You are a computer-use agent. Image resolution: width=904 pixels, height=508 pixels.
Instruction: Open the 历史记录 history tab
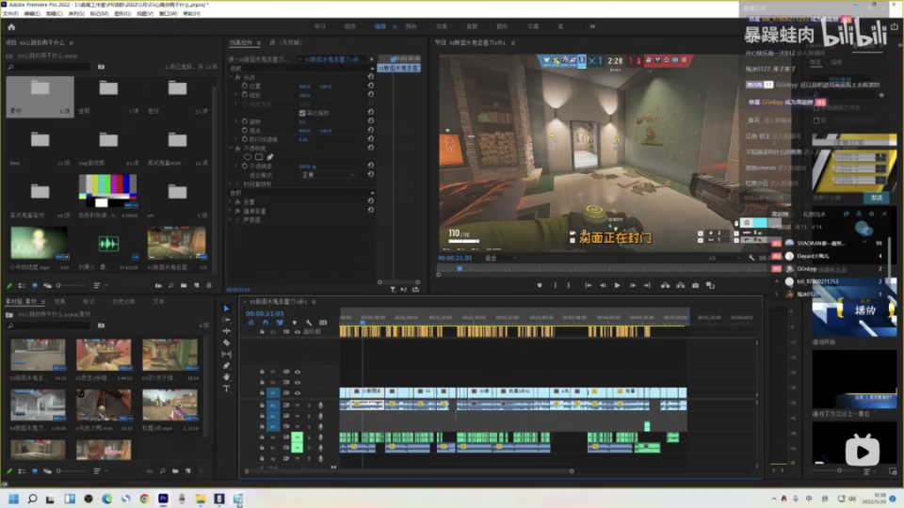[122, 301]
